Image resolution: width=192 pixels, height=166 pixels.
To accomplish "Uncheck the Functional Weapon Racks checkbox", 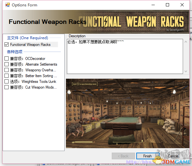I will point(6,45).
